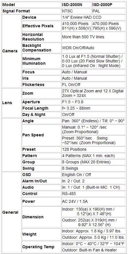This screenshot has height=254, width=128.
Task: Select the ISD-2000N model header cell
Action: tap(76, 5)
